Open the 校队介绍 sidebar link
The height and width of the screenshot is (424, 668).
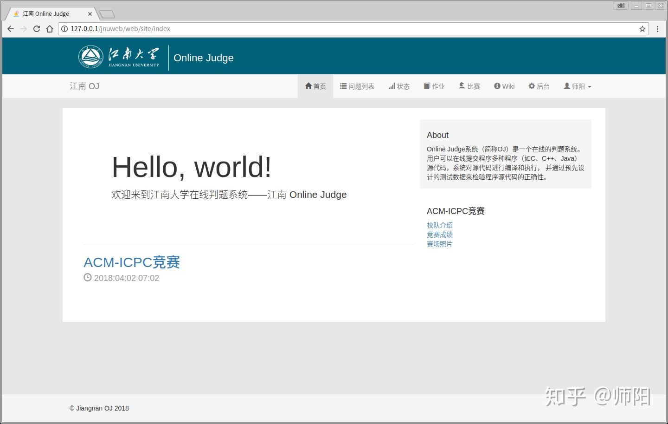(440, 225)
